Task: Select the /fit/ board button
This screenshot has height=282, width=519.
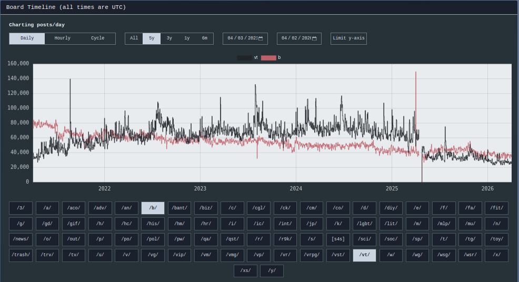Action: [x=496, y=208]
